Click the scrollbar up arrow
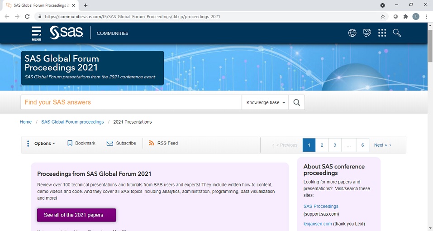 [x=430, y=25]
